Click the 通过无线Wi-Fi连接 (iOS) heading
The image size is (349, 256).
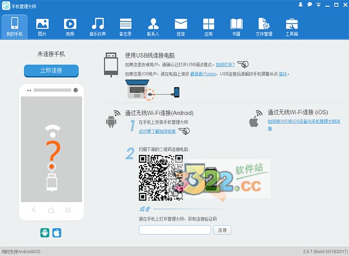298,112
